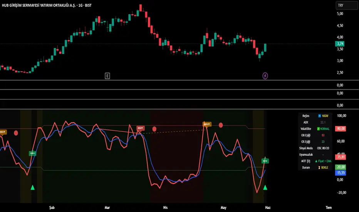The image size is (359, 212).
Task: Click the HUB Girişim Sermayesi symbol title
Action: [x=39, y=5]
